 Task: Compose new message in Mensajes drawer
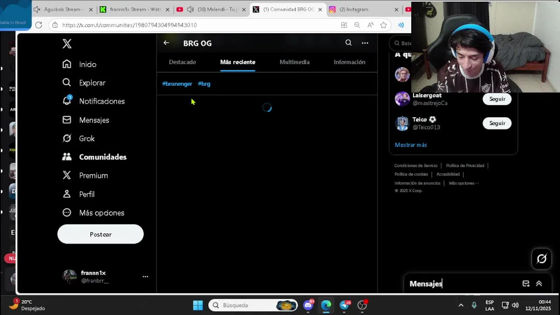pyautogui.click(x=526, y=283)
